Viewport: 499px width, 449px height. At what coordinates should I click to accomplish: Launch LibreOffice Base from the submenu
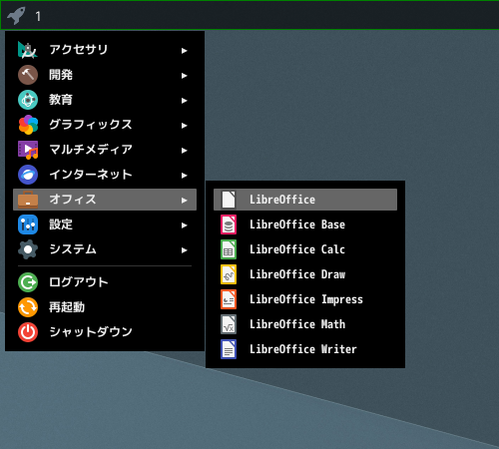click(305, 224)
